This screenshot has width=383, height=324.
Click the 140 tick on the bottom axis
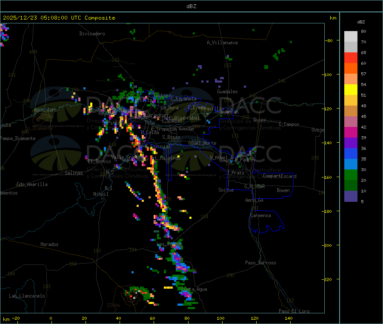tap(289, 318)
